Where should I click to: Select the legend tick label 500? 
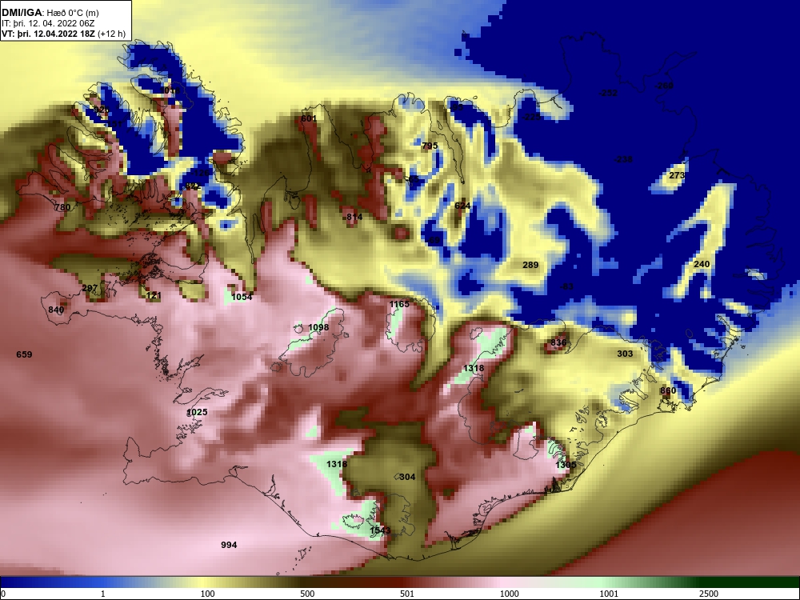tap(308, 594)
